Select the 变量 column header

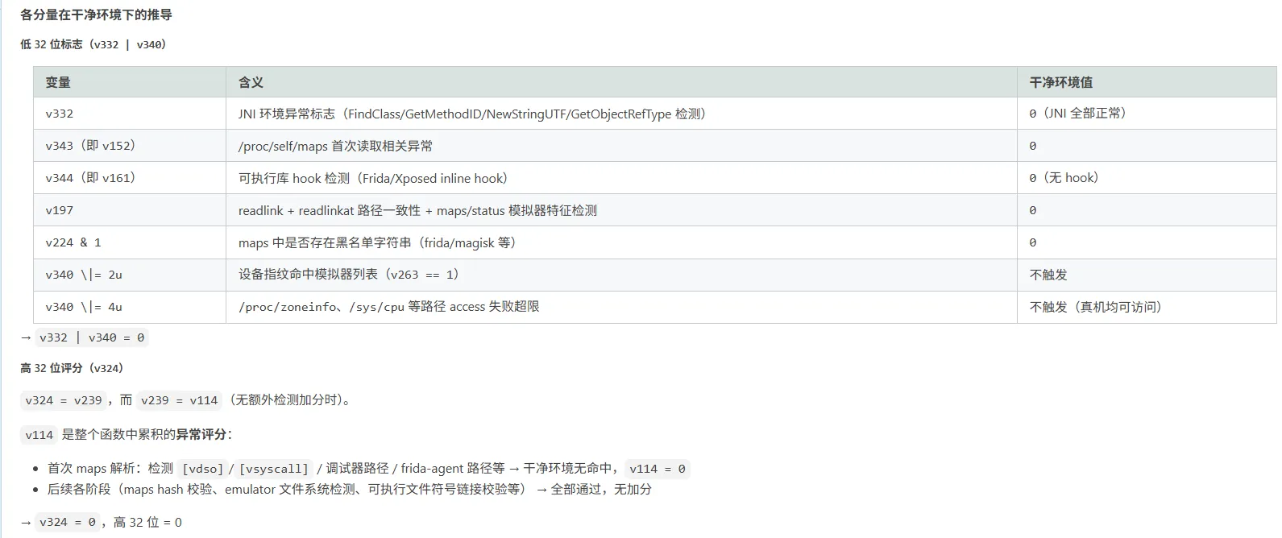point(58,82)
